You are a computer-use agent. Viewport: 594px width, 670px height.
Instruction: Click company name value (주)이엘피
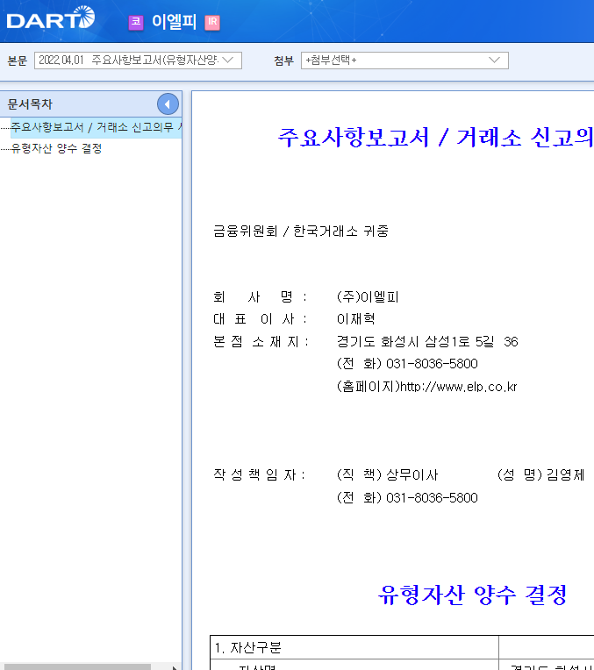368,297
